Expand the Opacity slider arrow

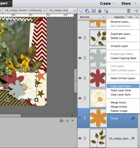click(x=136, y=17)
